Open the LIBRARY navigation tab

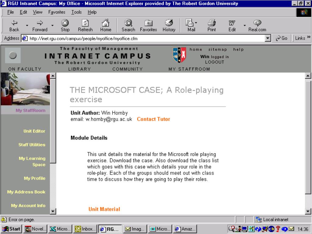point(80,69)
